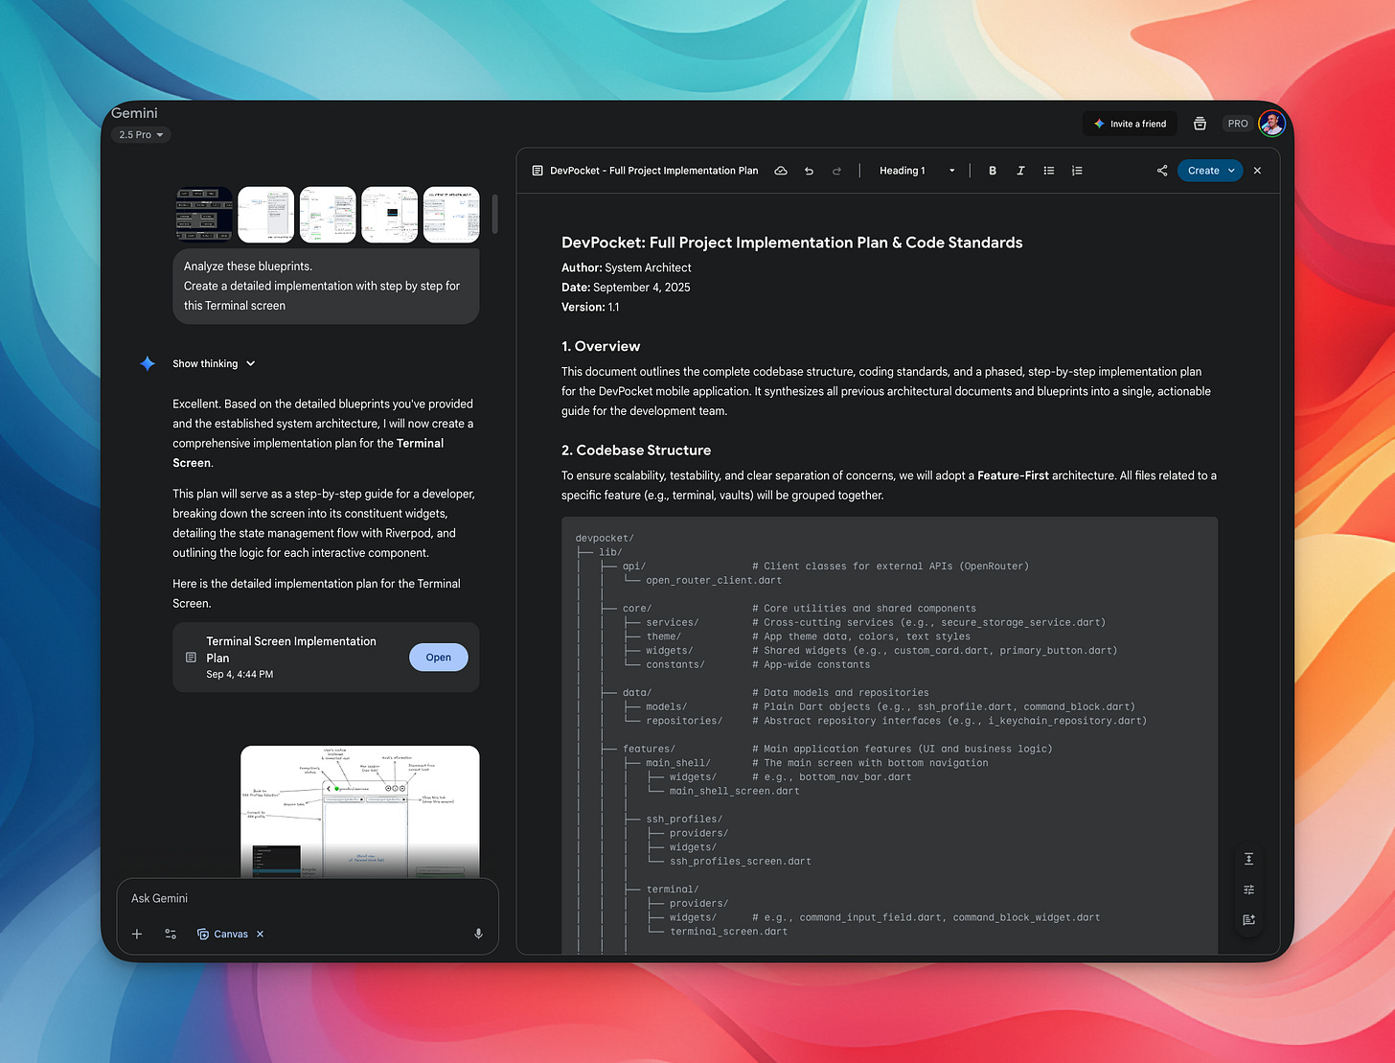Screen dimensions: 1395x1063
Task: Open the 2.5 Pro model selector
Action: 141,135
